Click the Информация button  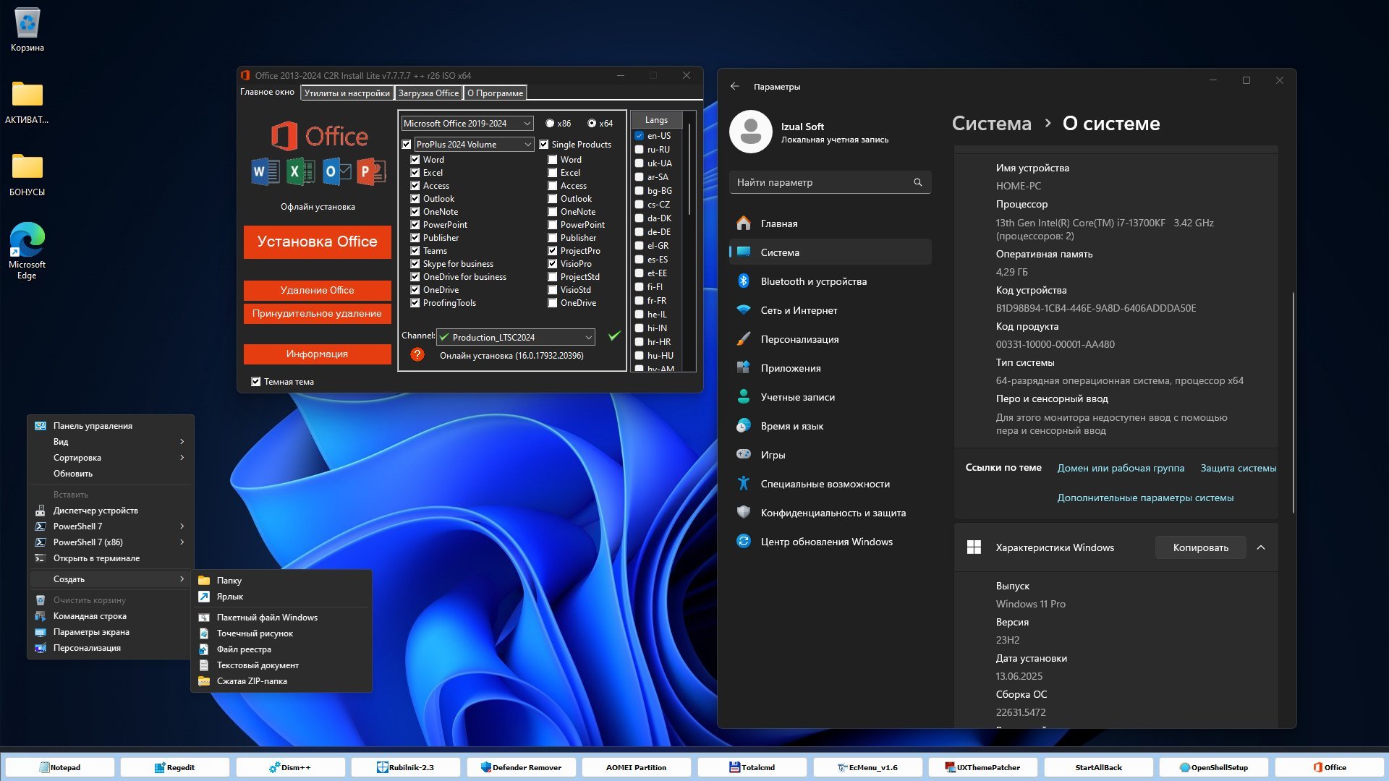click(x=317, y=354)
